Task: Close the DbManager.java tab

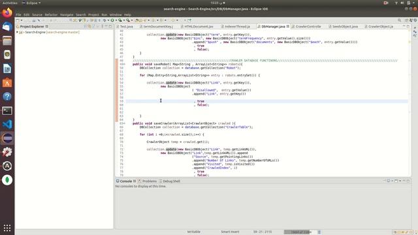Action: 288,26
